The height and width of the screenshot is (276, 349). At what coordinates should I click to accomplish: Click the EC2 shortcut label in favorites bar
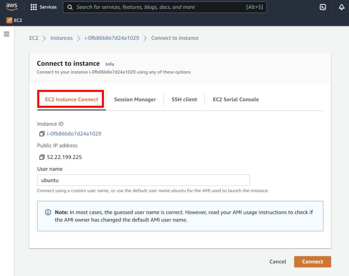point(18,20)
